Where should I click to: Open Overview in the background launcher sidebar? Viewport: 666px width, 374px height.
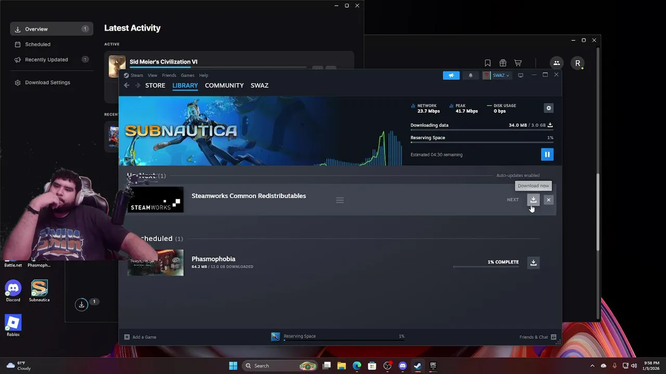[x=52, y=29]
